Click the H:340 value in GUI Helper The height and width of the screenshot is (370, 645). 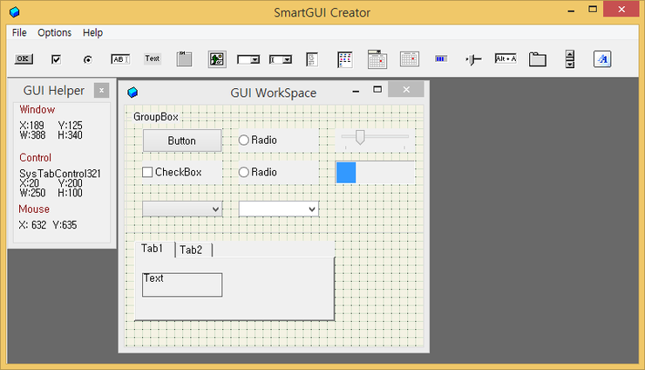[70, 135]
